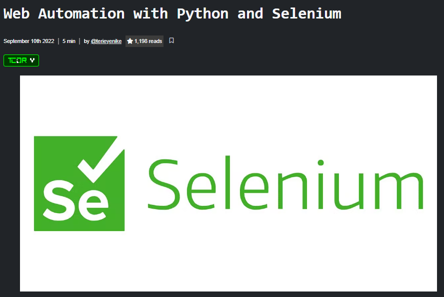444x297 pixels.
Task: Click the "5 min" reading time label
Action: (69, 41)
